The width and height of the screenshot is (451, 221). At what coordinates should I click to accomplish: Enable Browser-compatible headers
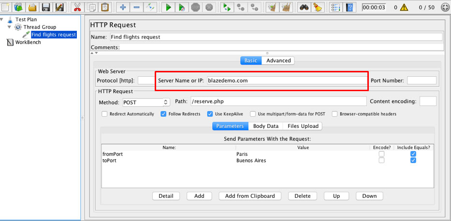pos(335,114)
